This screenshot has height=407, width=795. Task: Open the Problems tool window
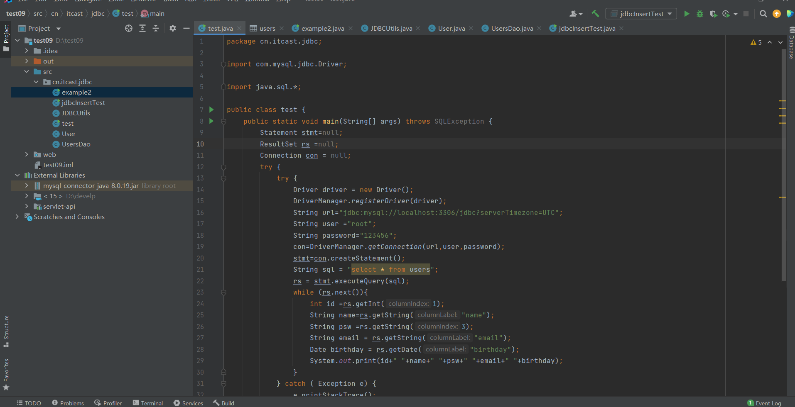tap(68, 403)
